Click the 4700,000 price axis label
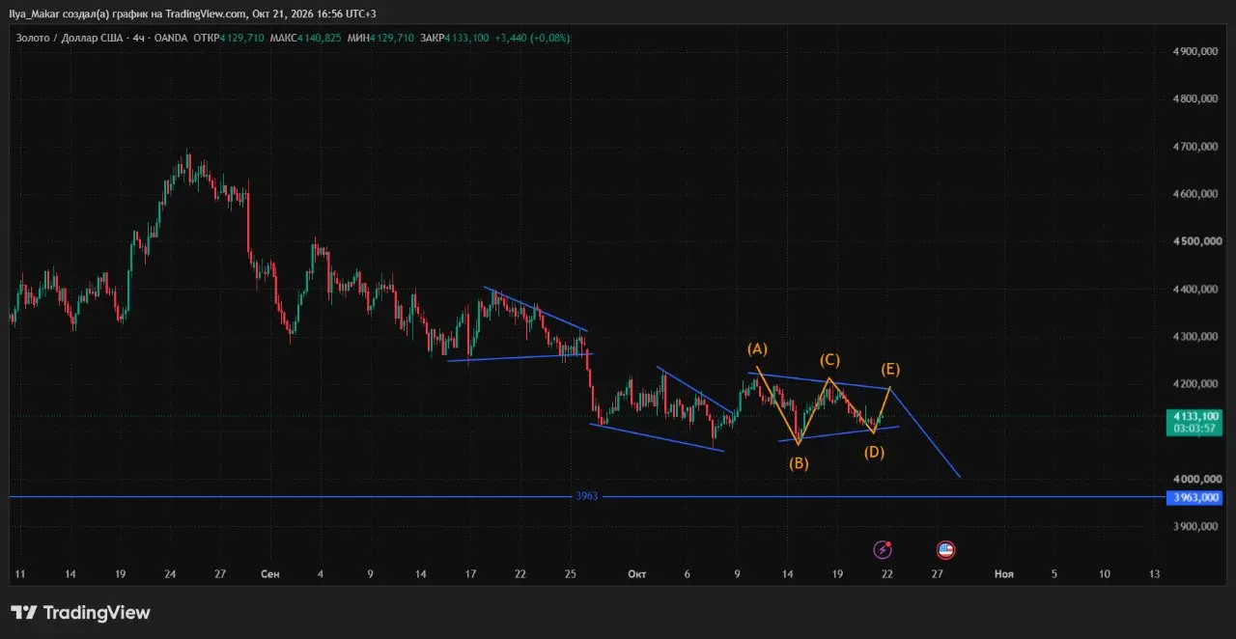The width and height of the screenshot is (1236, 639). (1195, 147)
